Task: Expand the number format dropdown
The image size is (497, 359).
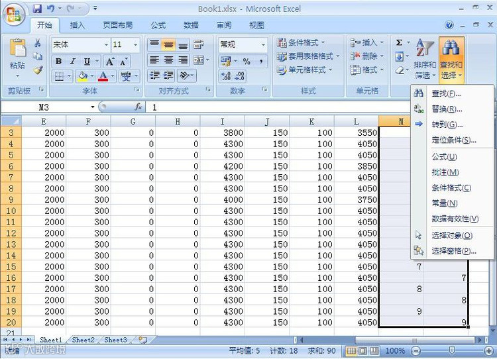Action: click(263, 44)
